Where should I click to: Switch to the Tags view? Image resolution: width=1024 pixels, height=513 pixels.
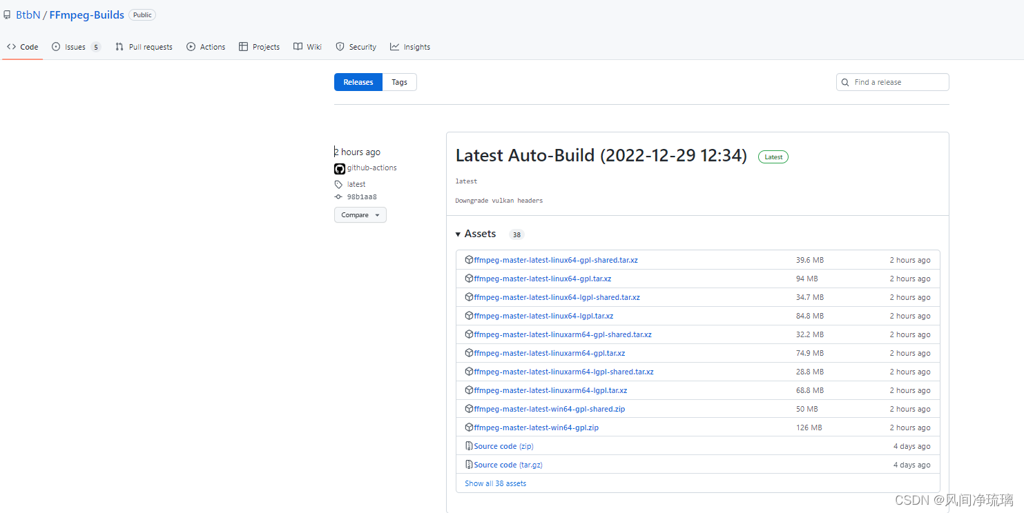(x=400, y=82)
